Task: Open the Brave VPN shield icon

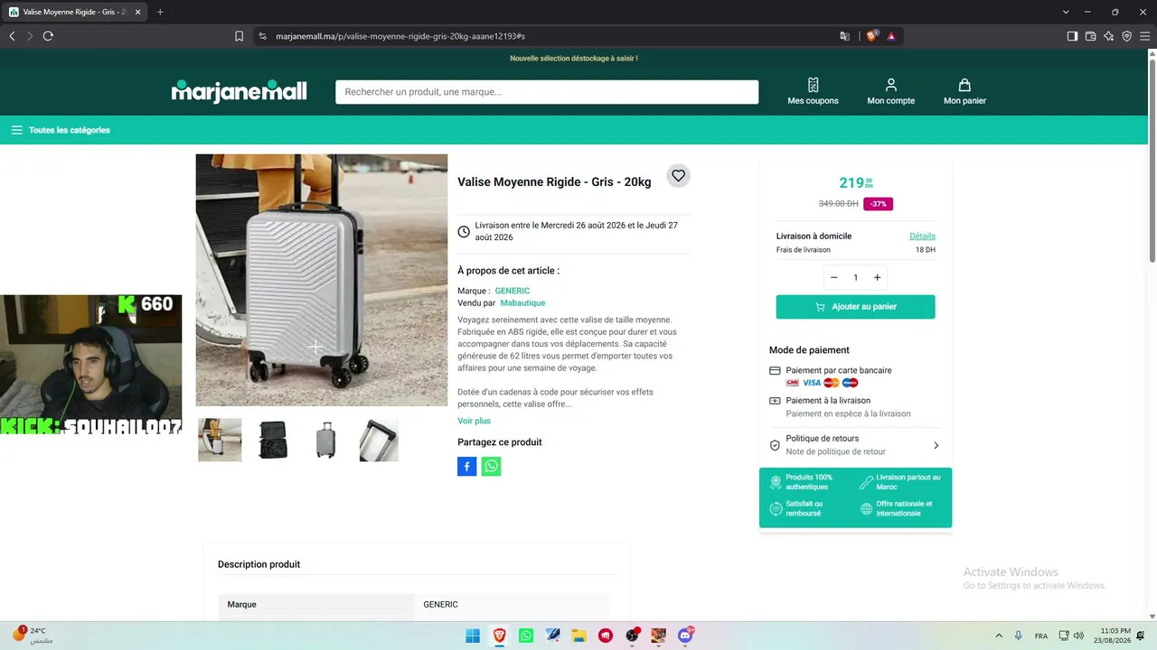Action: (1126, 36)
